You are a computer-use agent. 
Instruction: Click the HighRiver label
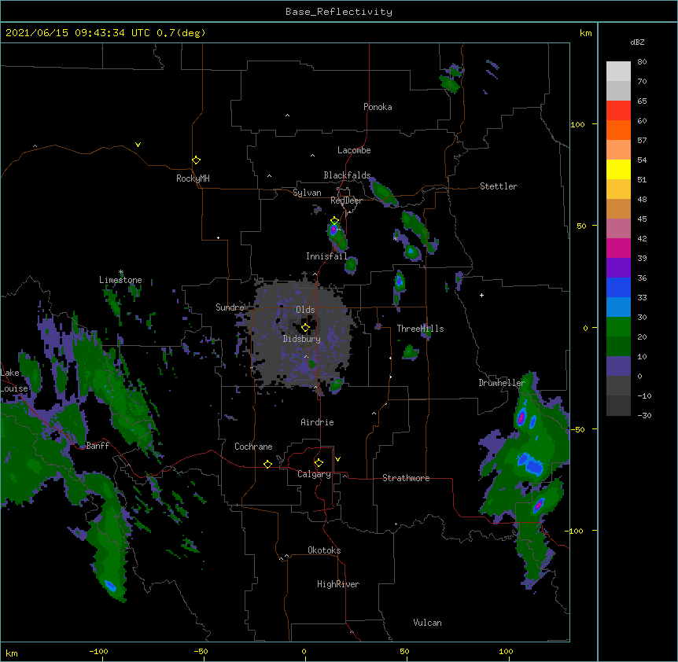click(338, 584)
